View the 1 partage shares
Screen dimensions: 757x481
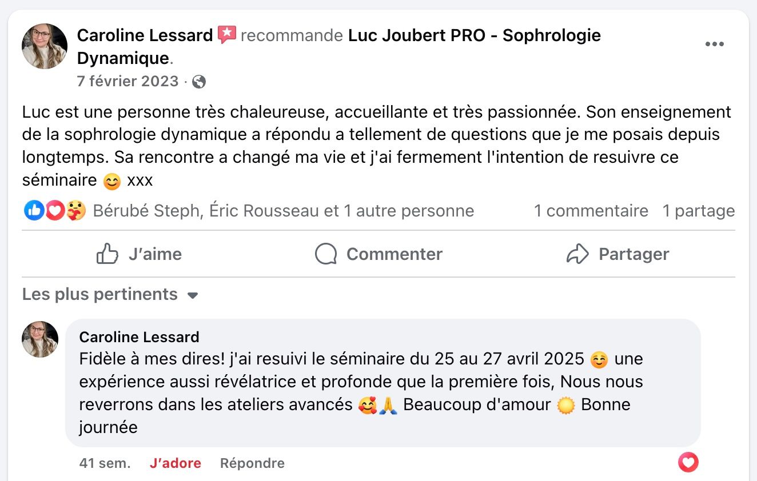(698, 211)
